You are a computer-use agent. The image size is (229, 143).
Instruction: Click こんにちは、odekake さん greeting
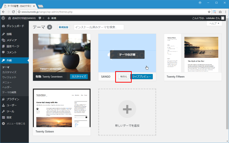pos(206,18)
